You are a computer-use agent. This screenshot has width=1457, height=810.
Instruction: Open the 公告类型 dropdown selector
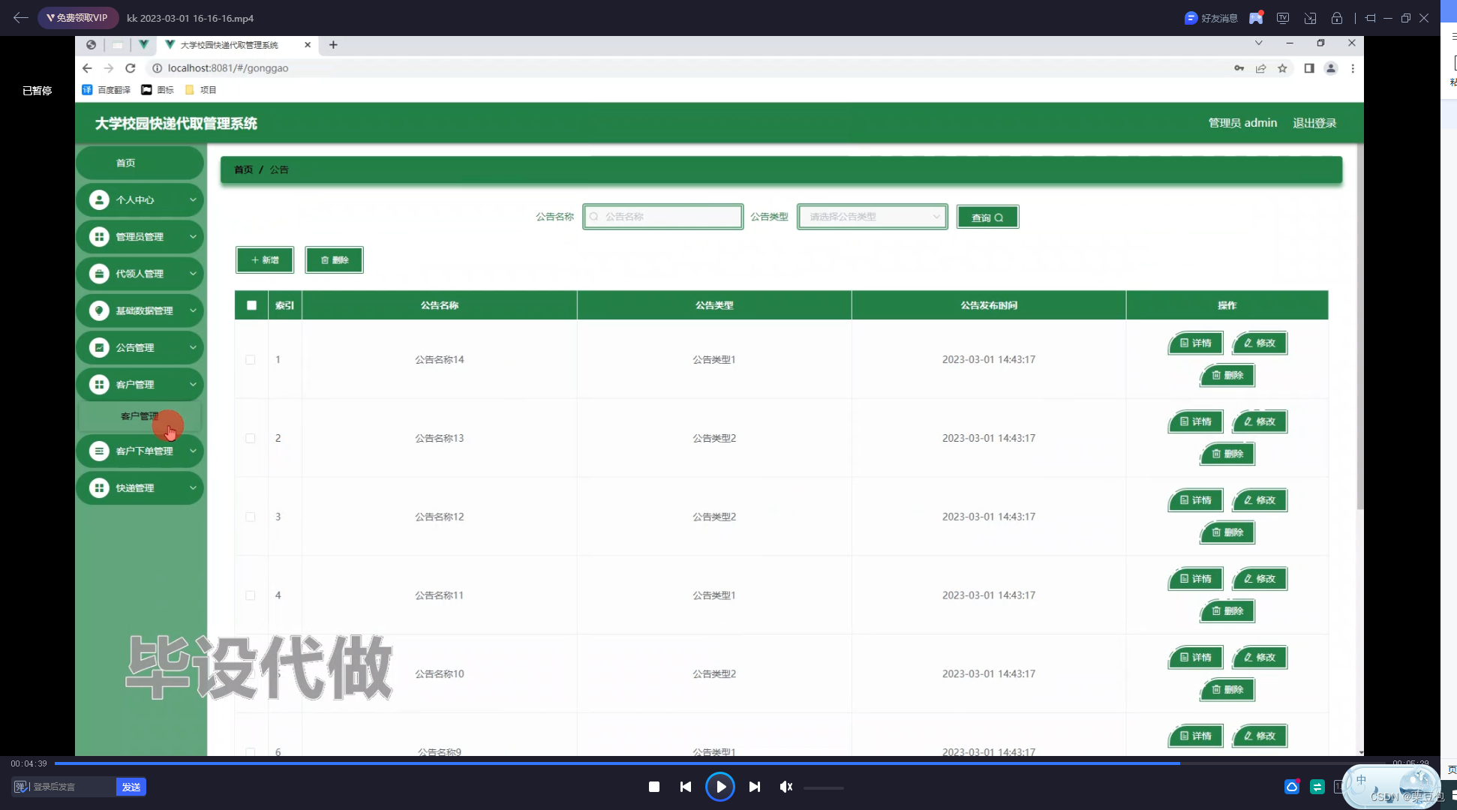(872, 217)
